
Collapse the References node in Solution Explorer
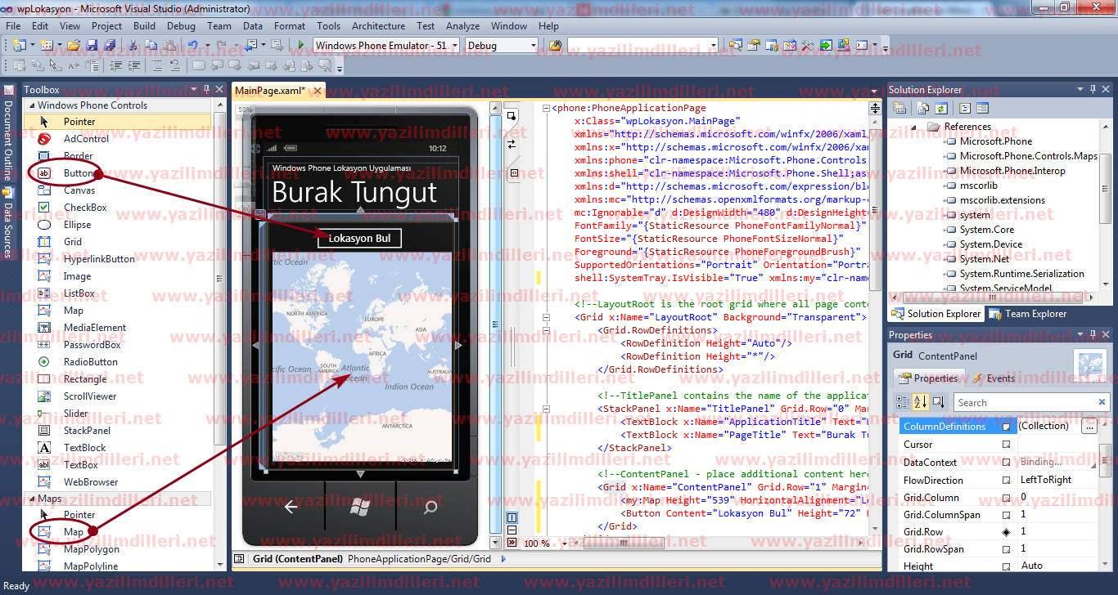914,127
